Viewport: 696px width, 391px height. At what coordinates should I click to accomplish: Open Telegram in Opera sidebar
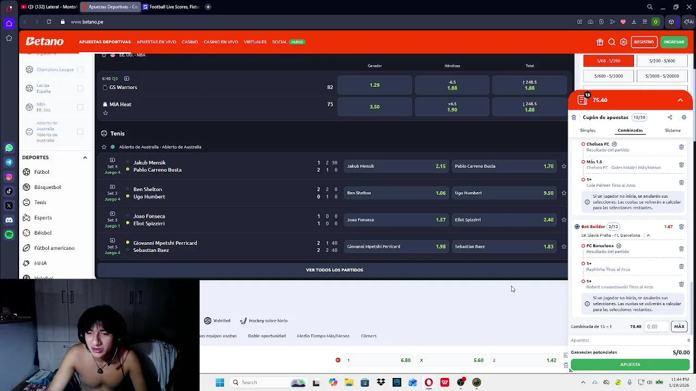tap(9, 162)
